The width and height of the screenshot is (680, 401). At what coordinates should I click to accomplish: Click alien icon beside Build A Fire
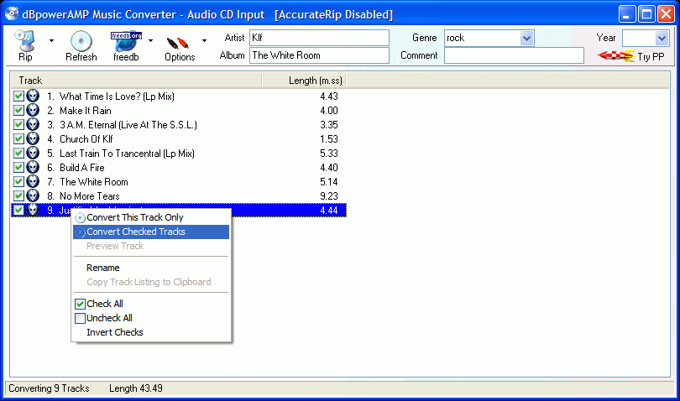coord(33,167)
